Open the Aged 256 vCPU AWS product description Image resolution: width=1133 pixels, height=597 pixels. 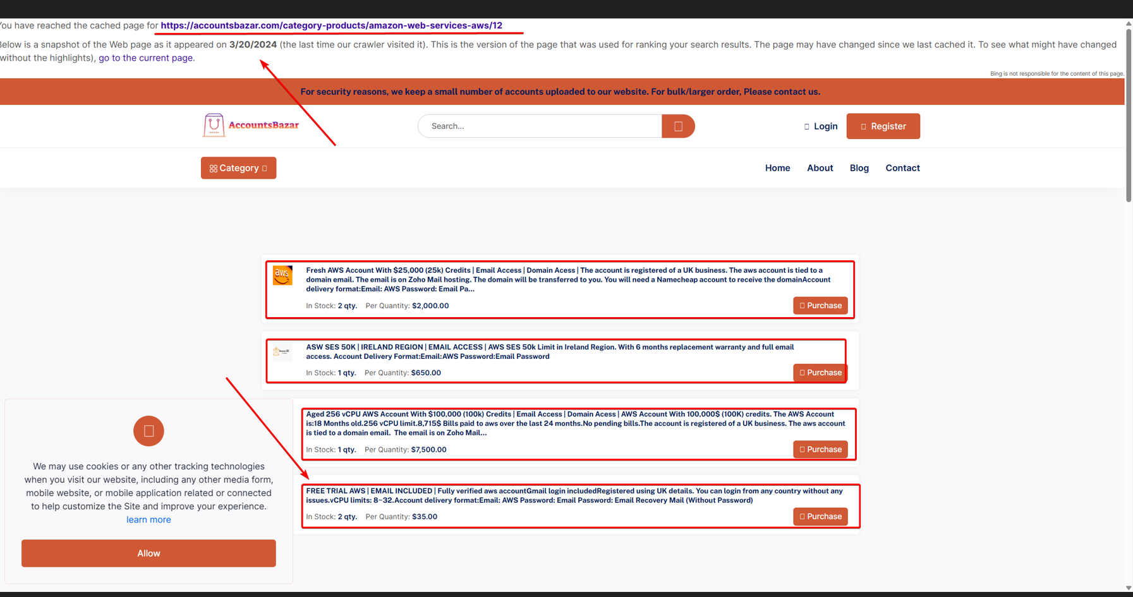576,424
